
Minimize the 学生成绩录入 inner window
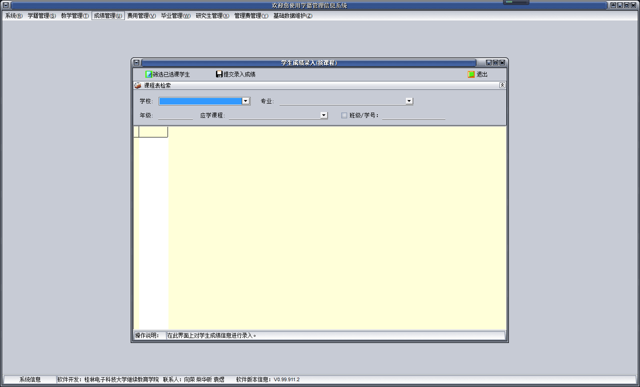(489, 63)
